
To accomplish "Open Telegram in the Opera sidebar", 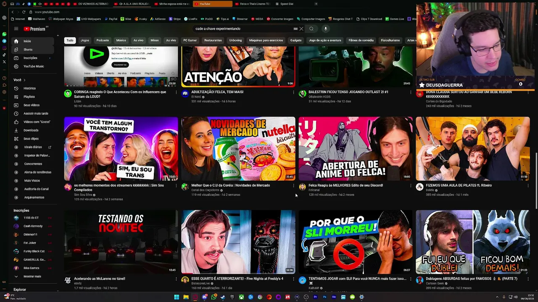I will click(x=4, y=41).
